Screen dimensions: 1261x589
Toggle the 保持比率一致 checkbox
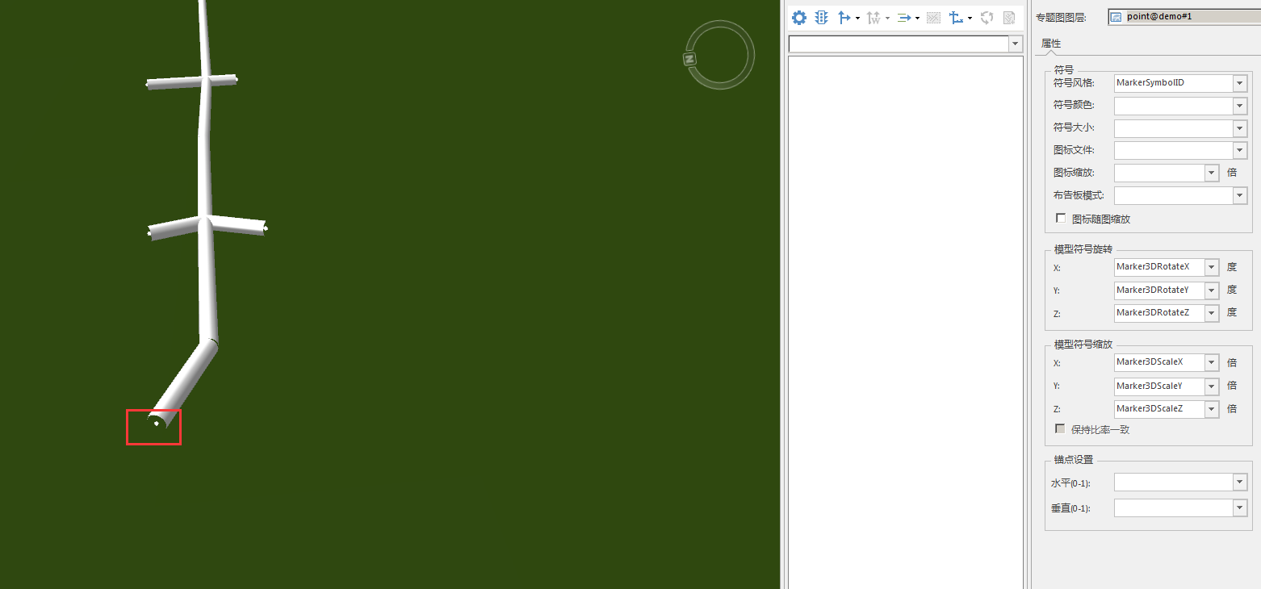[1061, 429]
